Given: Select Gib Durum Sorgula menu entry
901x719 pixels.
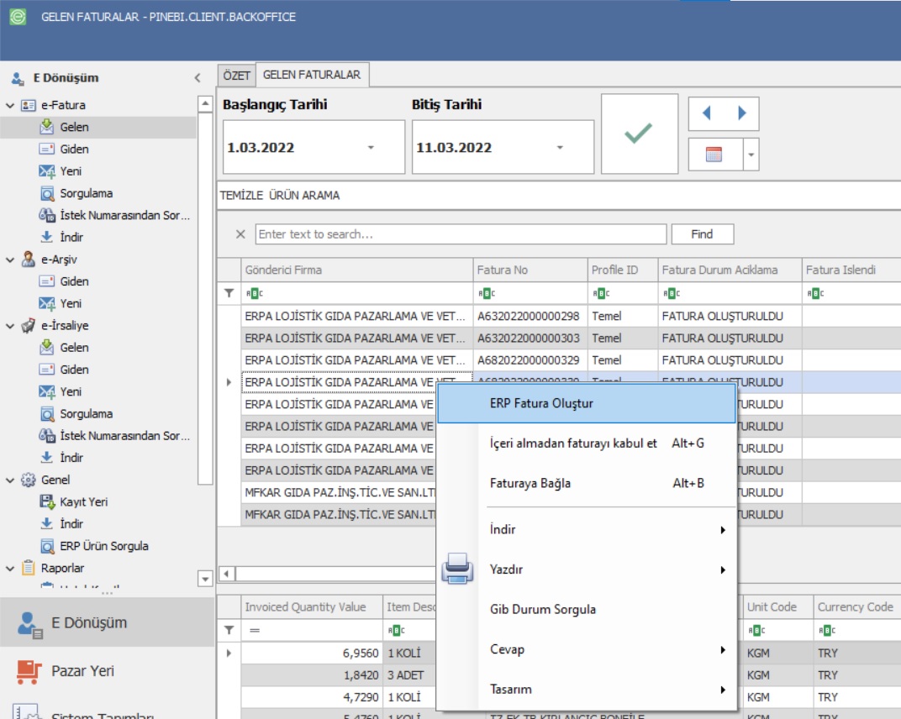Looking at the screenshot, I should click(542, 609).
